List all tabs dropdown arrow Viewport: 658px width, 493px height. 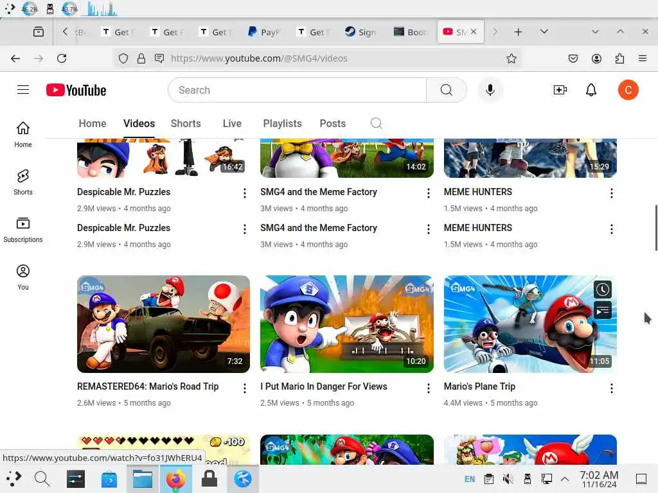pos(544,32)
